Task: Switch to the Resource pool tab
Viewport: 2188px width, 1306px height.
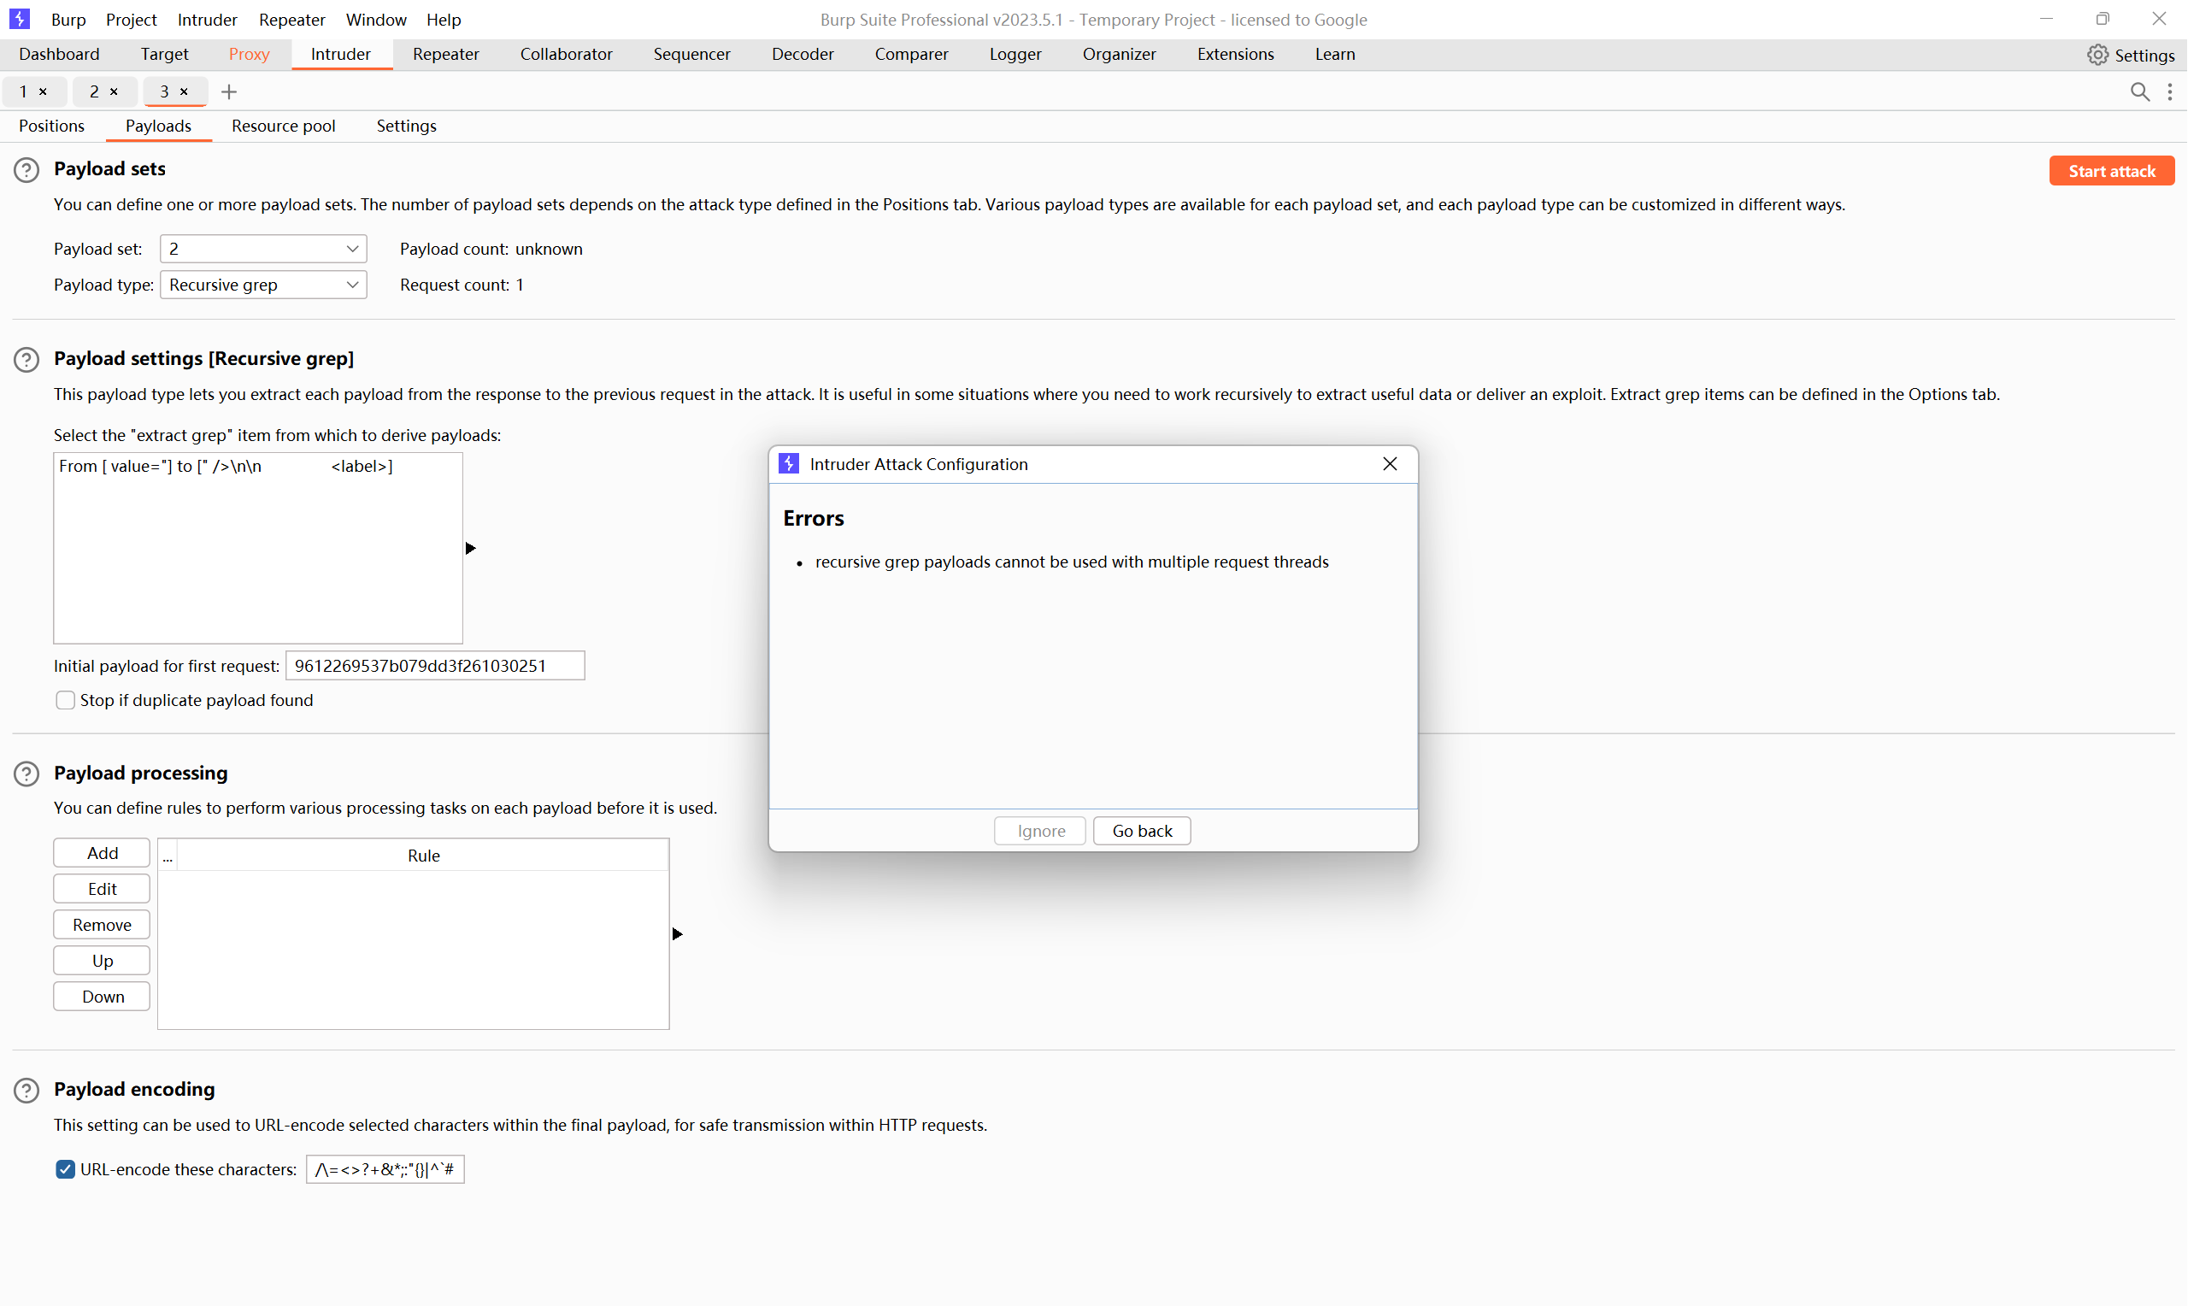Action: [x=283, y=126]
